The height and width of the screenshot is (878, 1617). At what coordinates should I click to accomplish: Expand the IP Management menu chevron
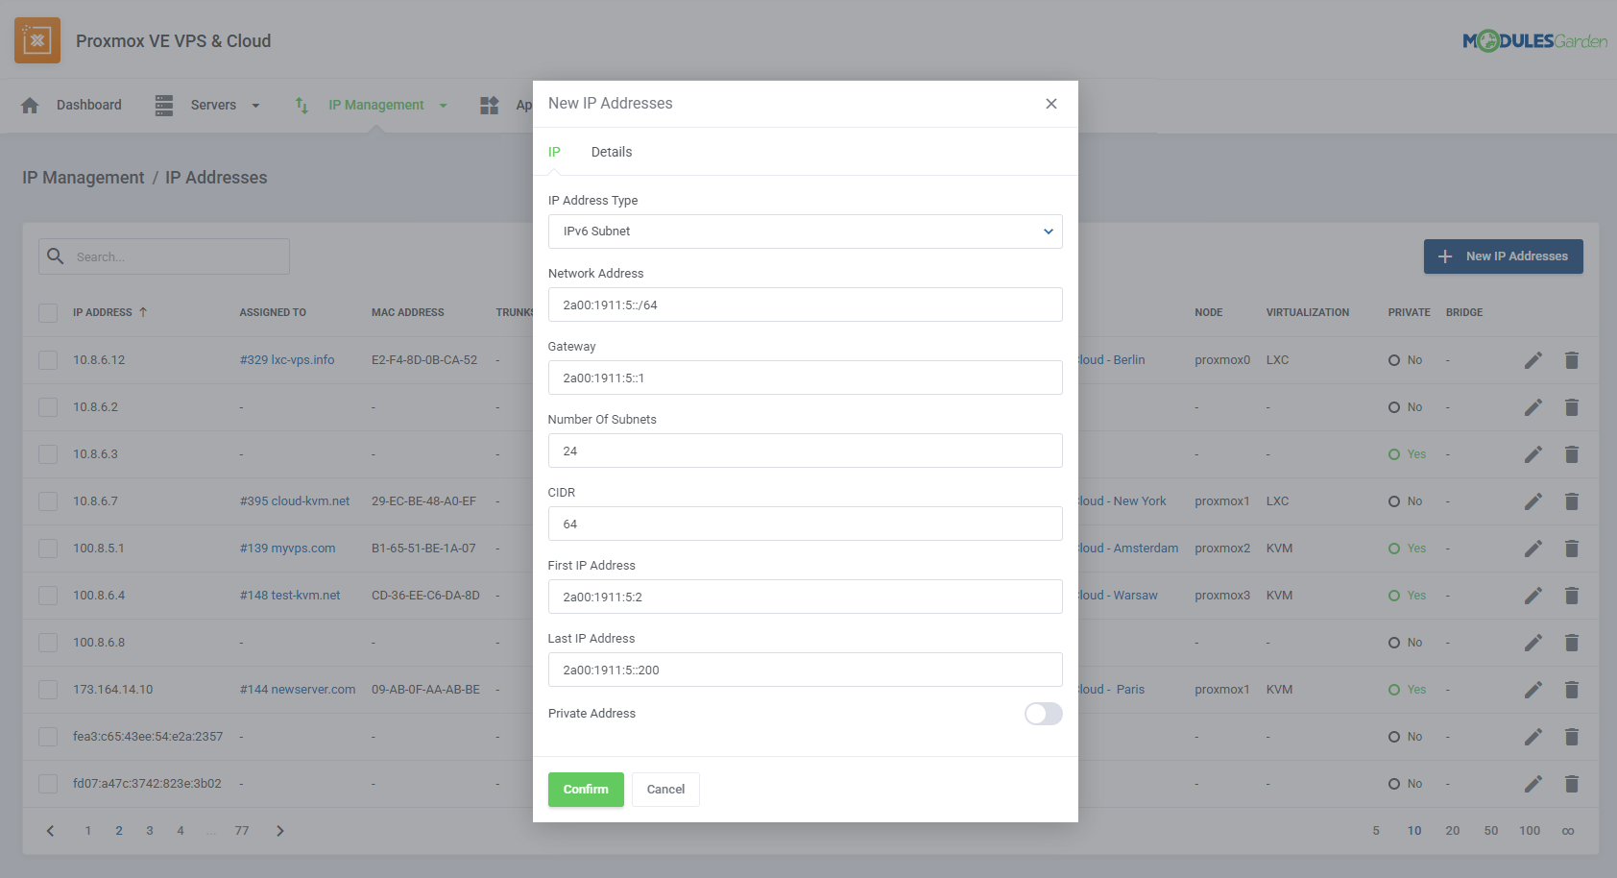(x=443, y=105)
